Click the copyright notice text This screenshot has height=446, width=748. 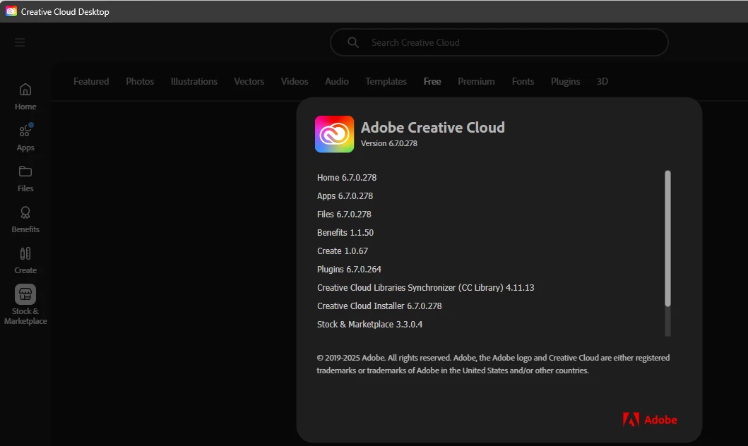click(493, 364)
